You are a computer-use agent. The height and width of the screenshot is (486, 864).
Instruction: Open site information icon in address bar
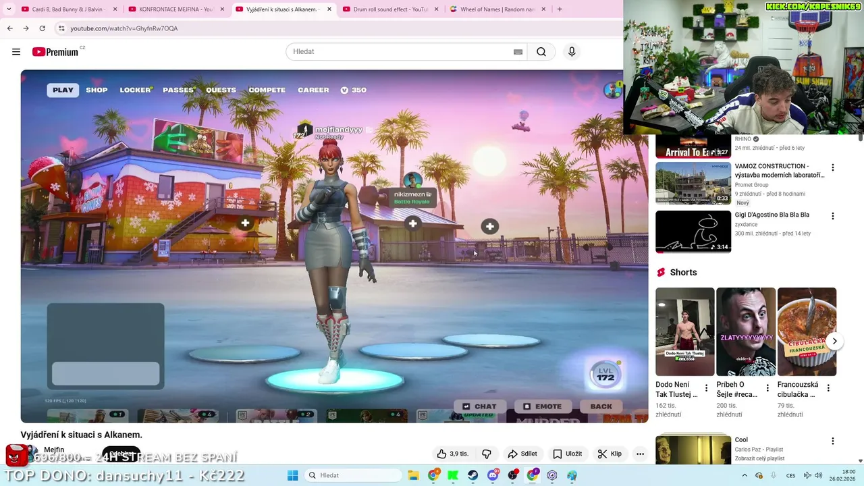click(61, 28)
